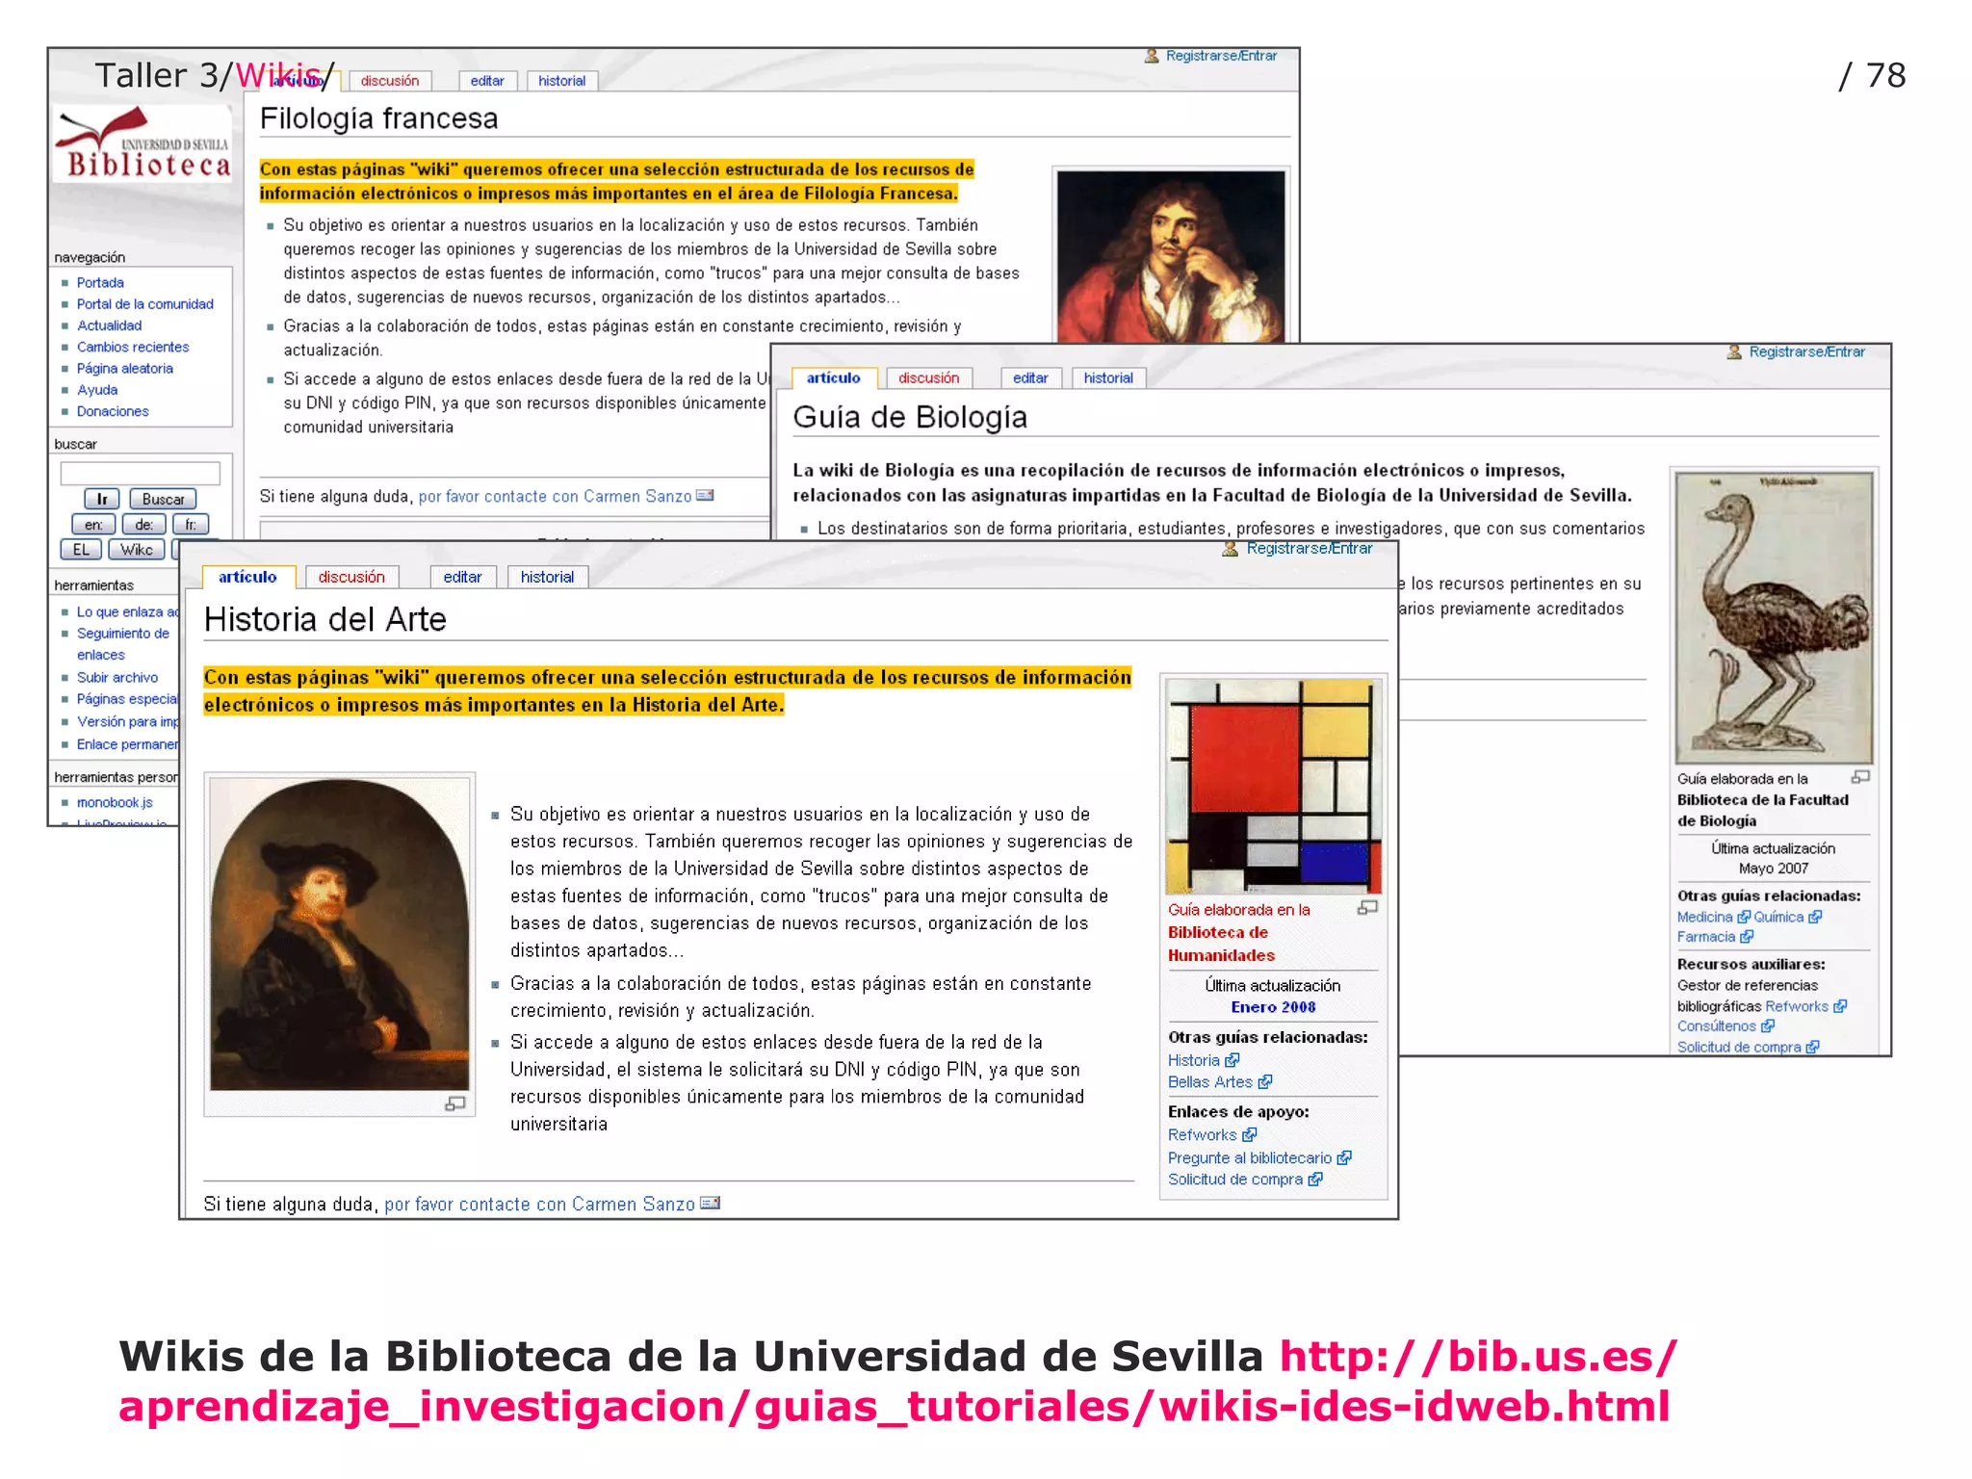This screenshot has width=1972, height=1479.
Task: Open historial tab in Filología francesa window
Action: 562,81
